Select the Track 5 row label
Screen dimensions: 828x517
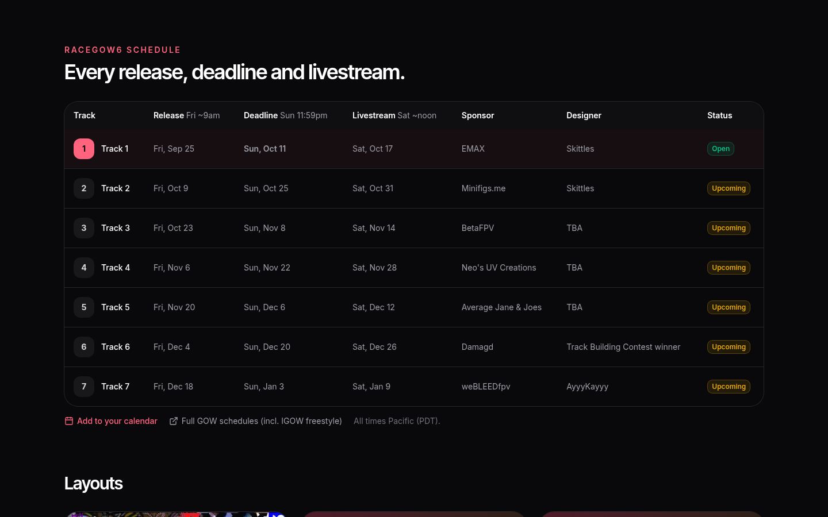tap(116, 307)
